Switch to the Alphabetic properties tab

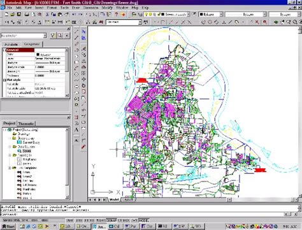click(11, 44)
